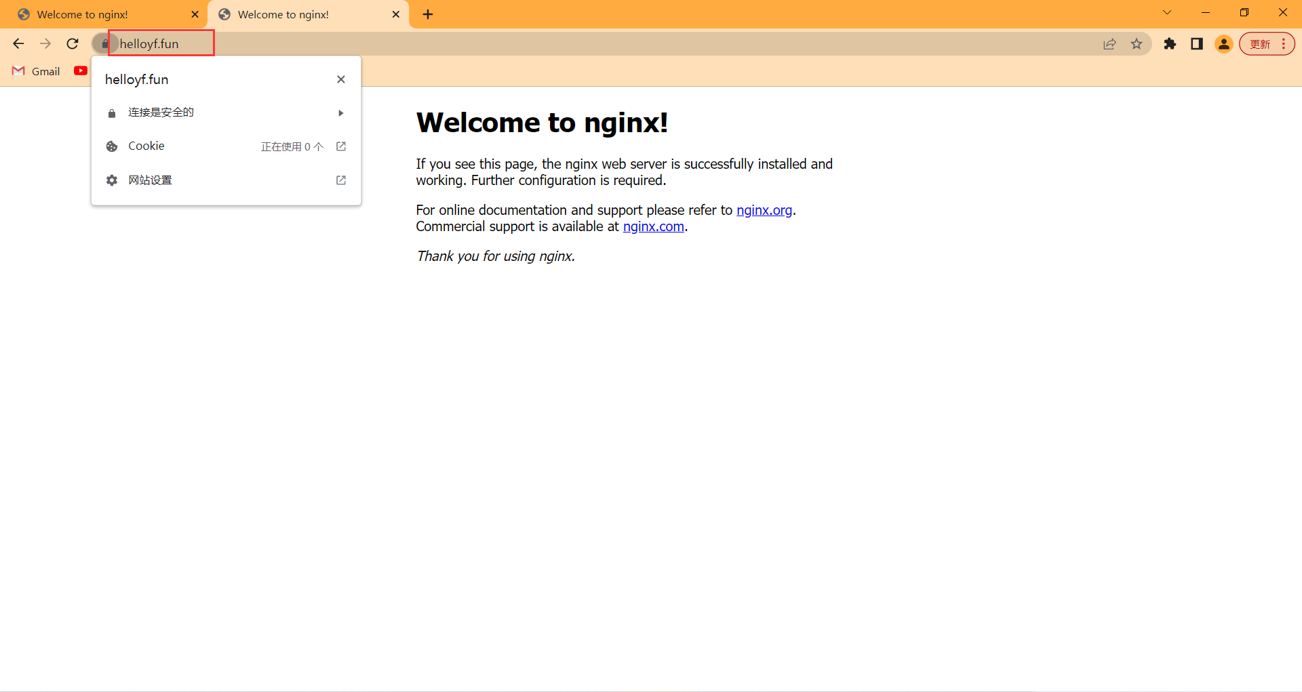Close the site info popup

[341, 79]
